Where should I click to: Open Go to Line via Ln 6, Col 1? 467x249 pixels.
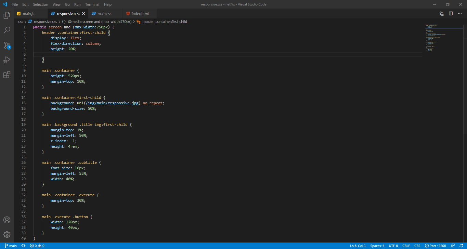click(358, 246)
